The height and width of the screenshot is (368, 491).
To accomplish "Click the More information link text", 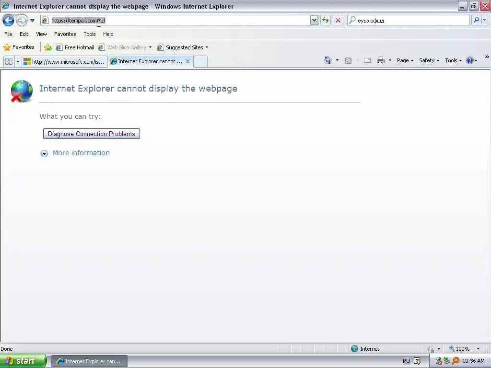I will (x=81, y=153).
